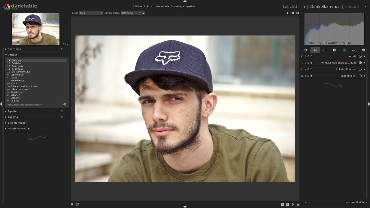This screenshot has height=208, width=370.
Task: Select history item '5 - Schatten und Spitzlichter'
Action: click(37, 86)
